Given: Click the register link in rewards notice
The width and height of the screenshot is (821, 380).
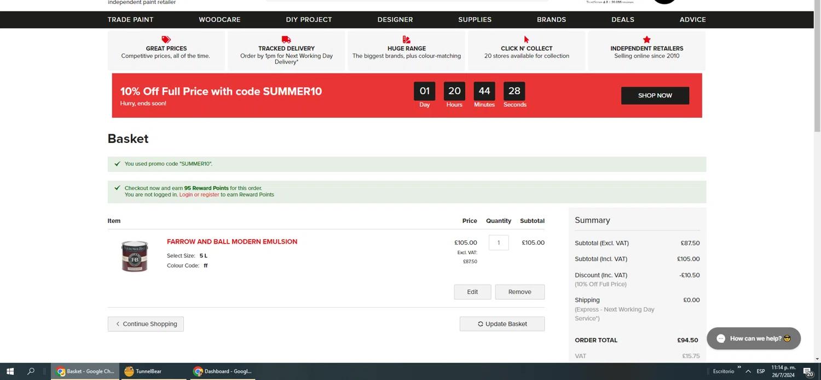Looking at the screenshot, I should [x=210, y=194].
